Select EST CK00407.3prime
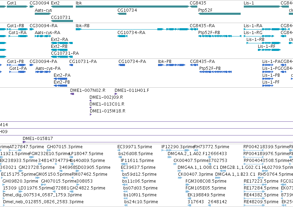The width and height of the screenshot is (293, 207). pyautogui.click(x=180, y=178)
